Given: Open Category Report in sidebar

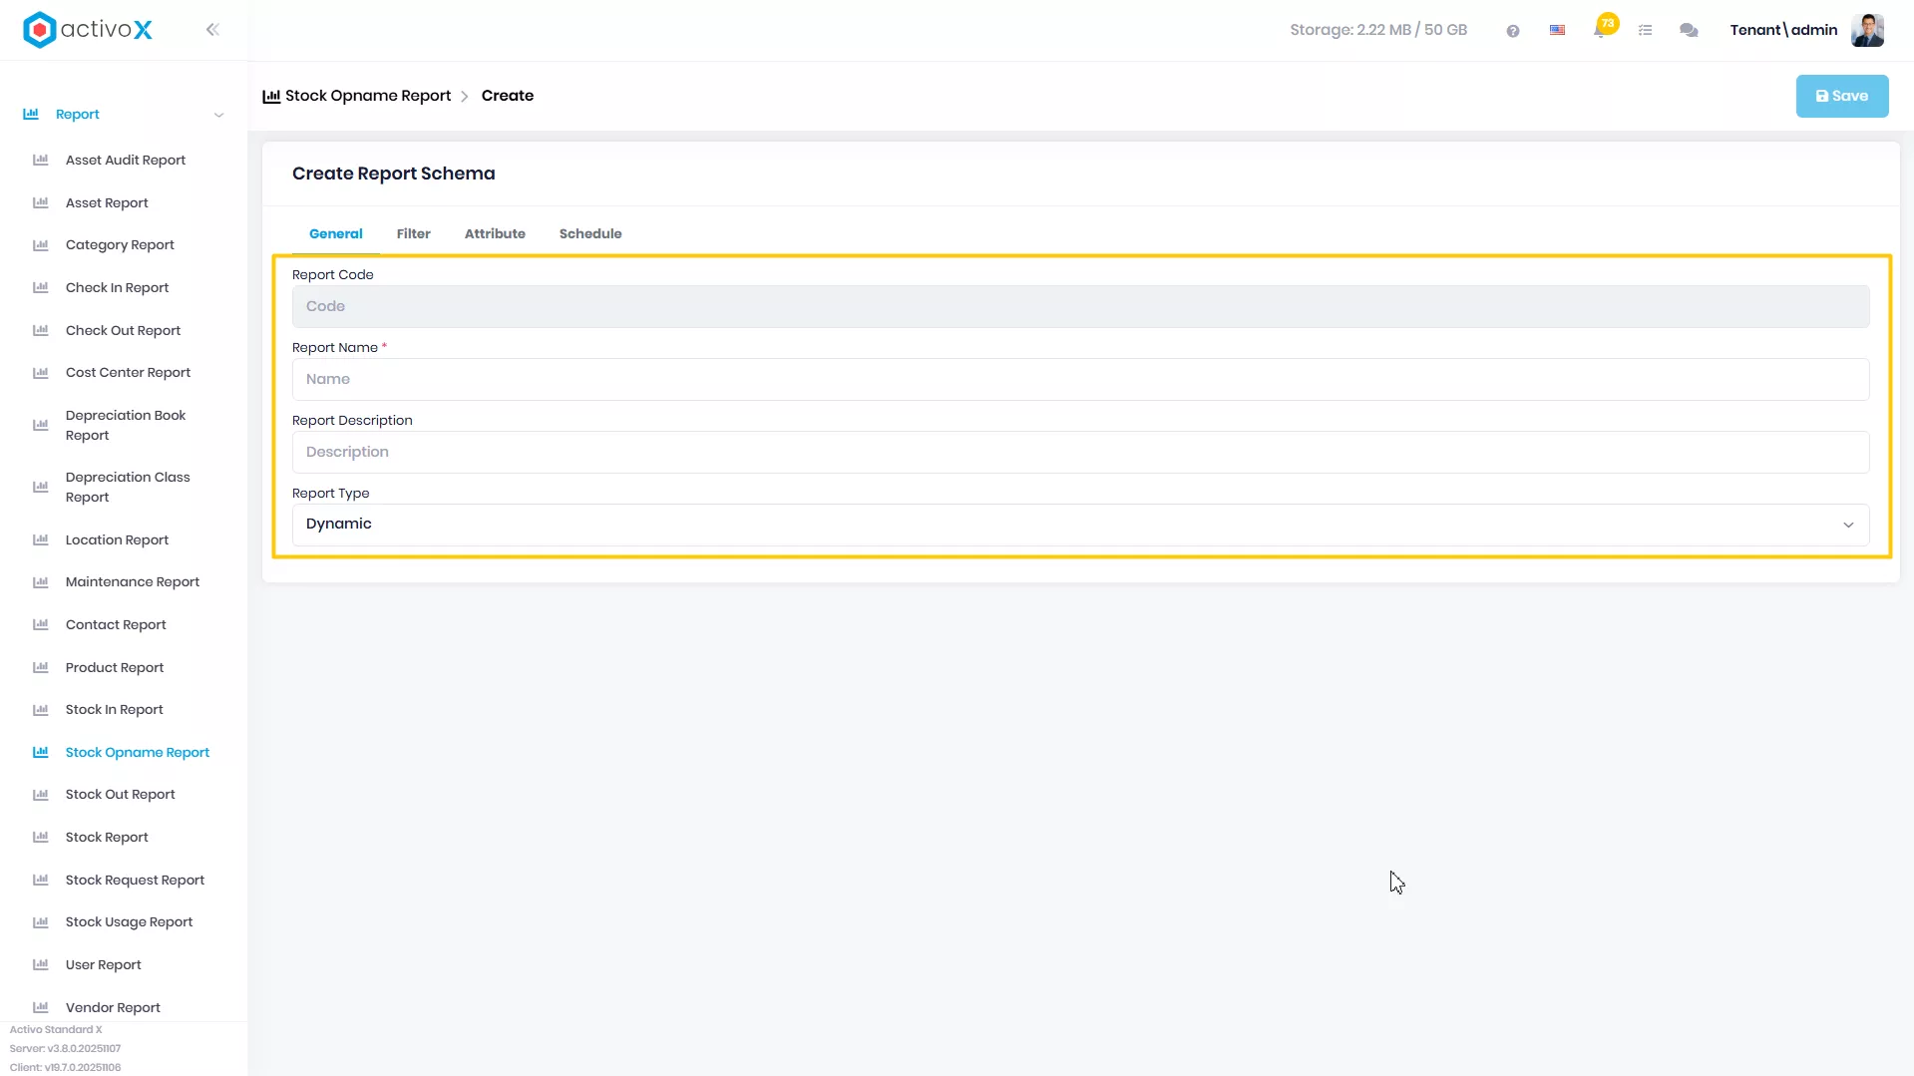Looking at the screenshot, I should point(120,244).
